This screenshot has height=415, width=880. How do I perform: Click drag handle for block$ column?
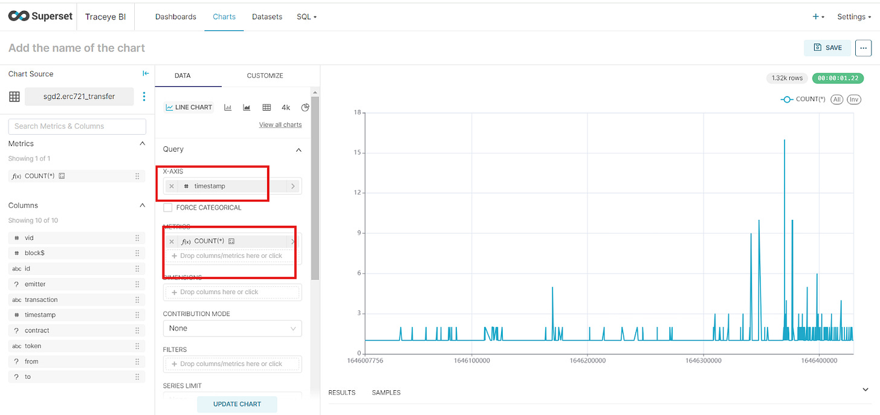pyautogui.click(x=137, y=253)
